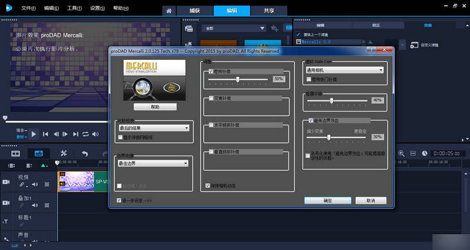The width and height of the screenshot is (470, 250).
Task: Adjust the pan smoothing 40% slider
Action: (x=331, y=101)
